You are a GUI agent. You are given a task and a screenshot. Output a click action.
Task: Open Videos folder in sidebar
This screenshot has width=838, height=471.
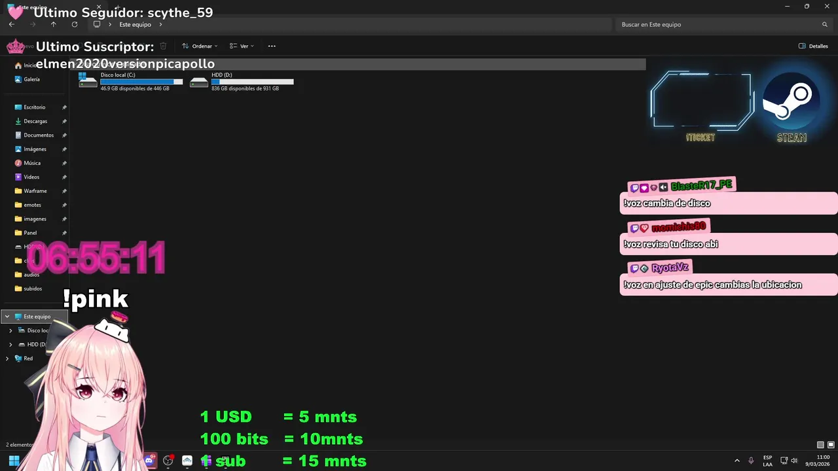point(31,177)
